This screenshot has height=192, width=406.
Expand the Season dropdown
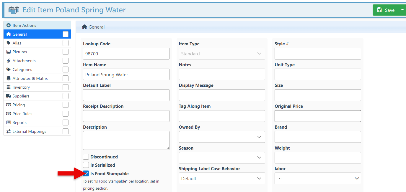(222, 158)
